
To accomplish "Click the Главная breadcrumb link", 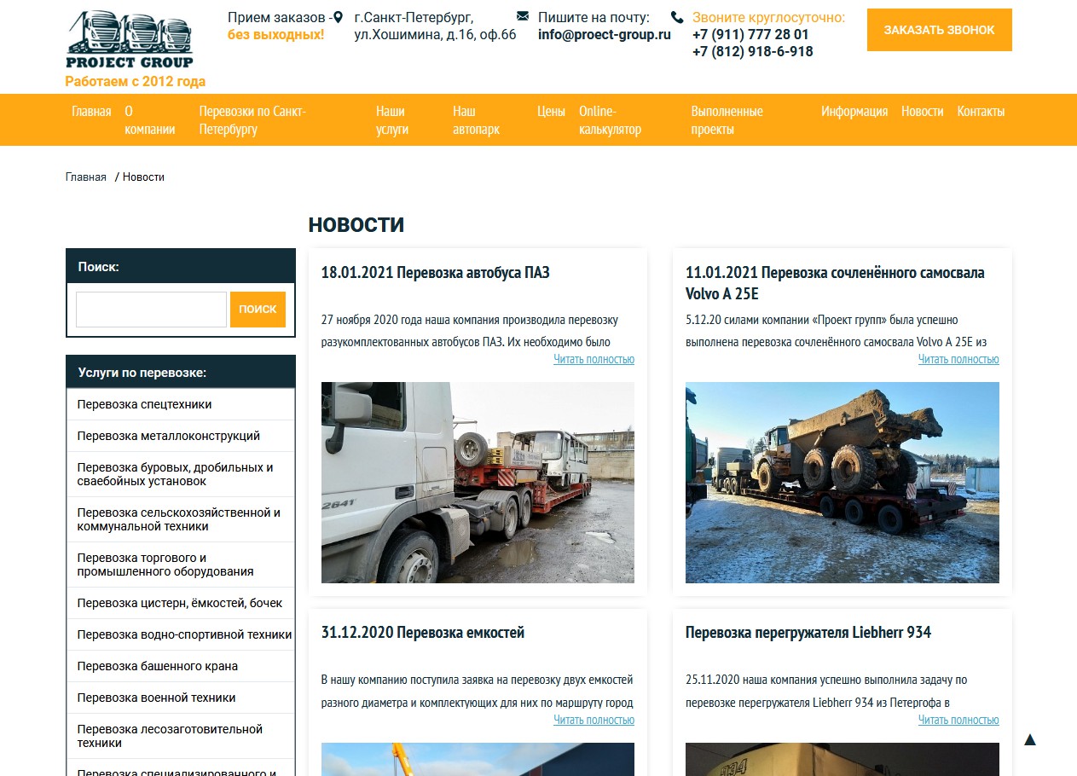I will click(86, 177).
